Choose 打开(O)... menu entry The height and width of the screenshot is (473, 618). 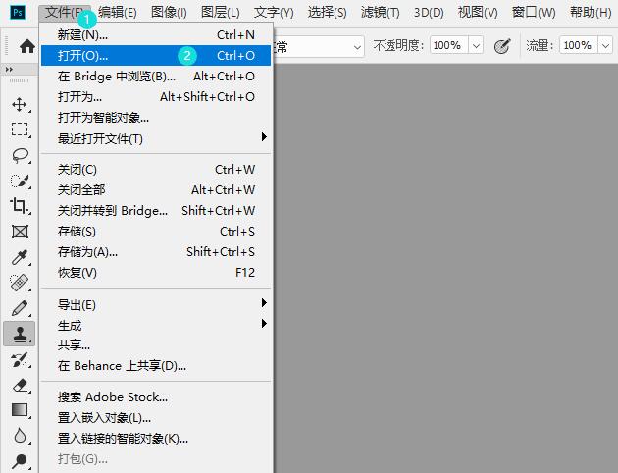click(156, 56)
